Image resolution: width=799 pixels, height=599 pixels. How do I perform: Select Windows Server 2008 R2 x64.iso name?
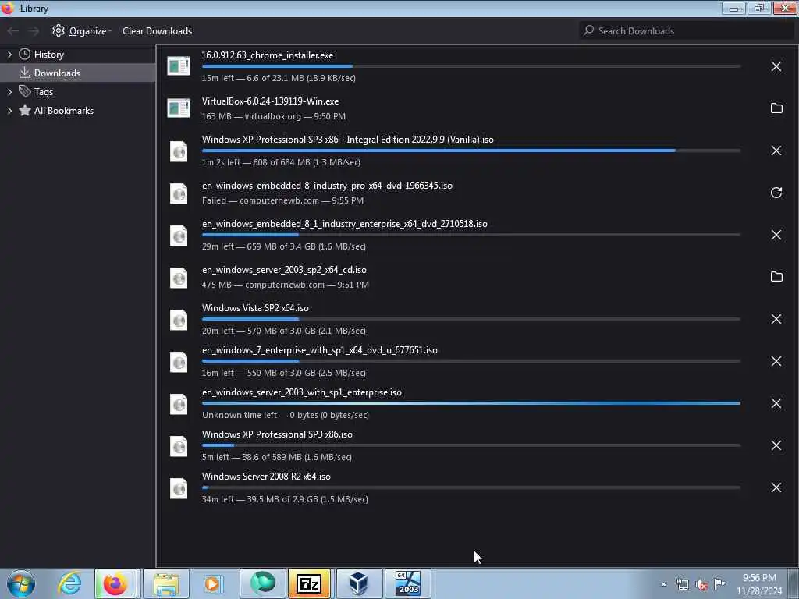click(266, 477)
